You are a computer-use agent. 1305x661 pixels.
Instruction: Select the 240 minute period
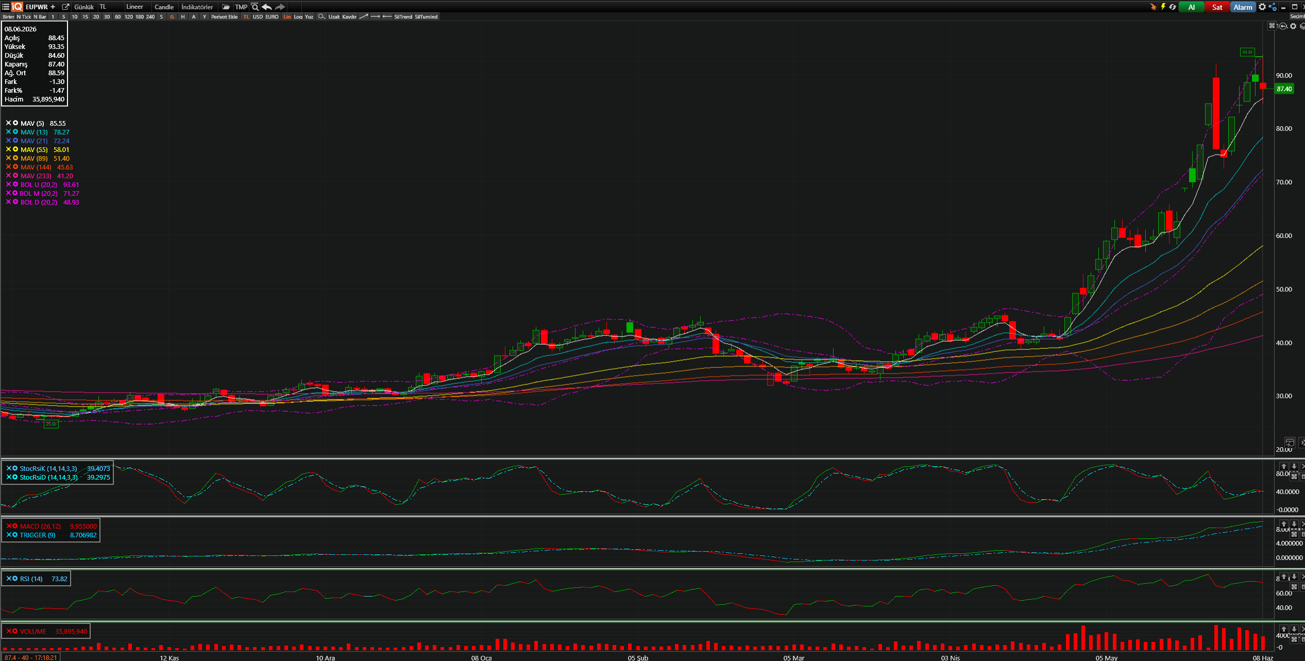click(150, 16)
